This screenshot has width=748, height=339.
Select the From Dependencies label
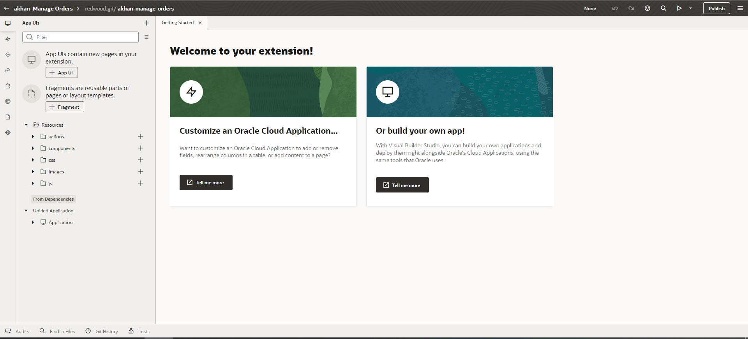pyautogui.click(x=53, y=199)
